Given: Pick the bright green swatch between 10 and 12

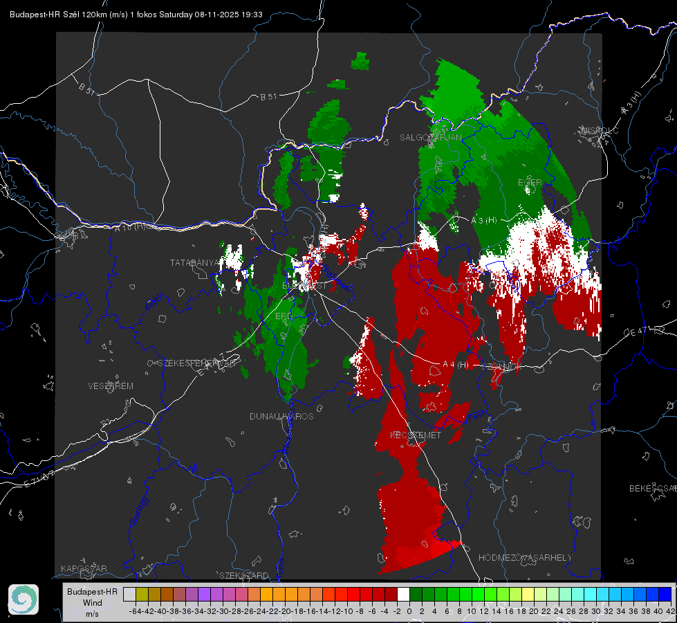Looking at the screenshot, I should tap(478, 594).
